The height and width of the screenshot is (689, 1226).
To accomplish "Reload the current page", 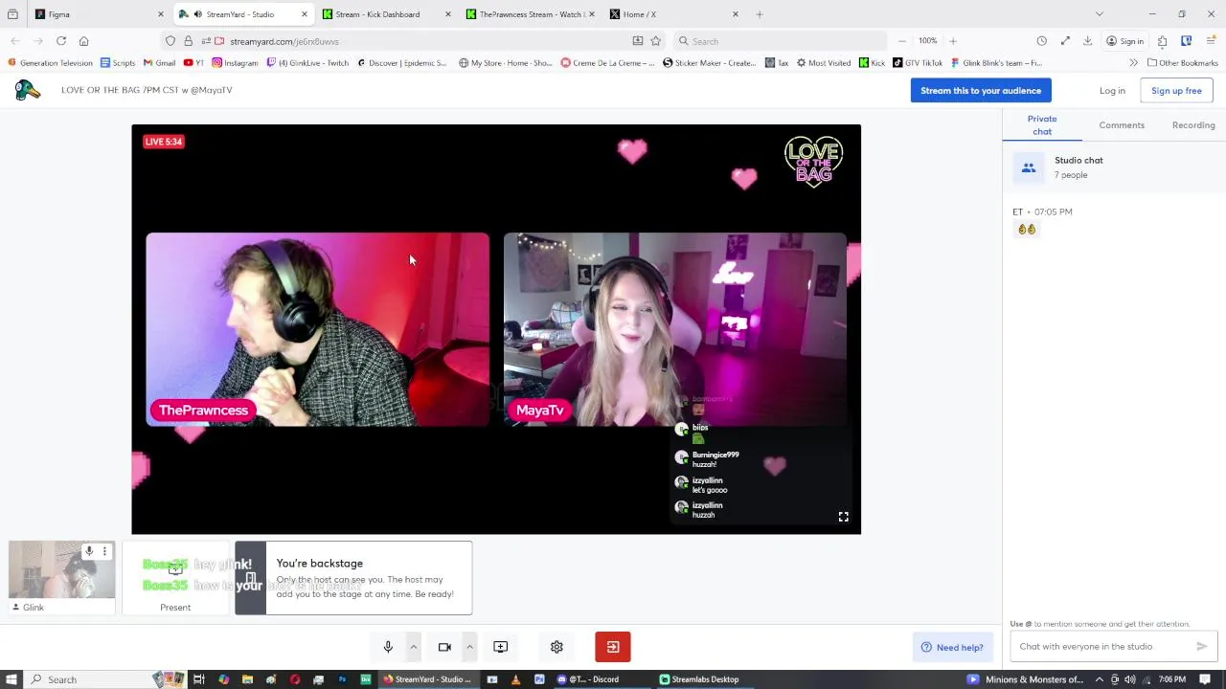I will (x=61, y=41).
